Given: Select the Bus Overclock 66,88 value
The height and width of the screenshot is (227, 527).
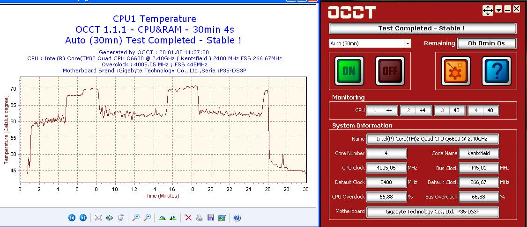Looking at the screenshot, I should (479, 197).
